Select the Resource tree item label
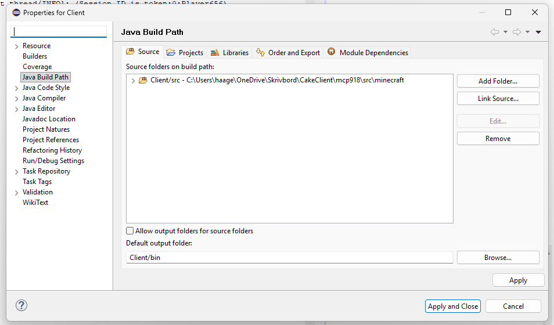The width and height of the screenshot is (554, 325). (x=37, y=46)
